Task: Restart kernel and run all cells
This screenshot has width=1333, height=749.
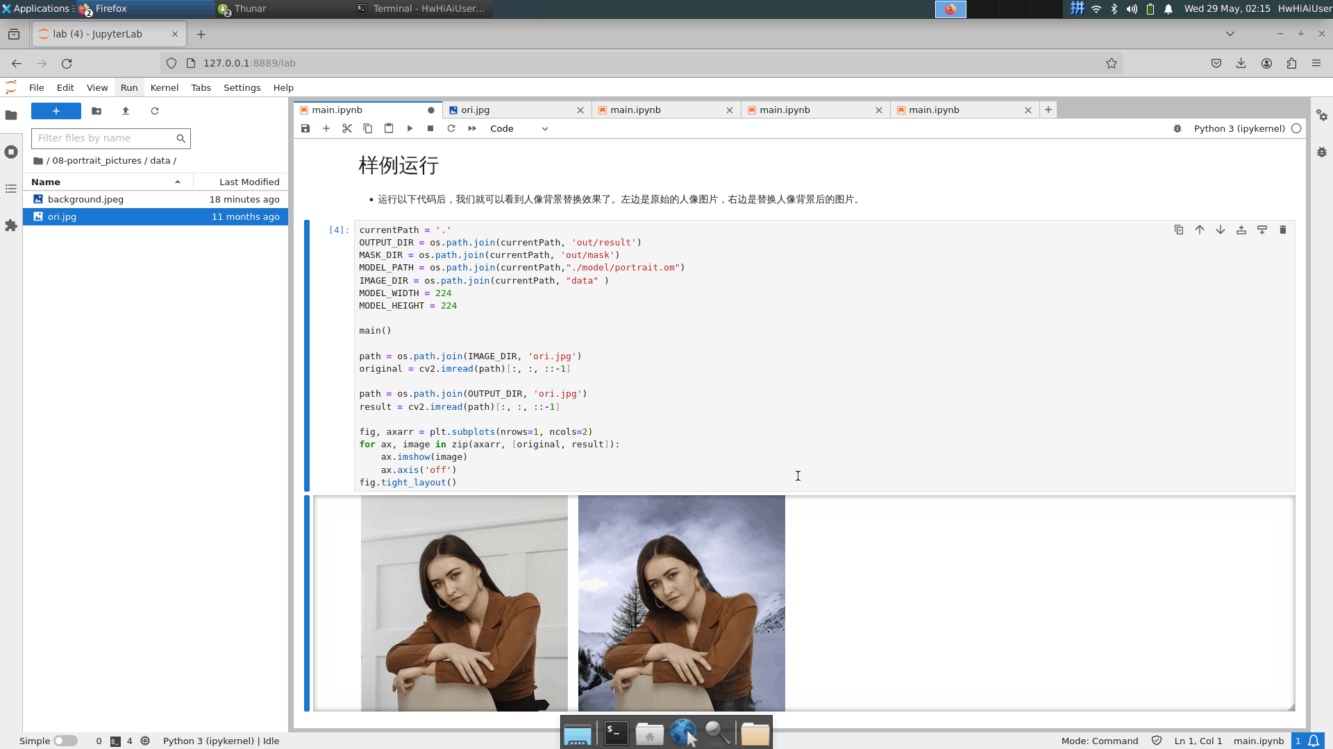Action: pyautogui.click(x=472, y=129)
